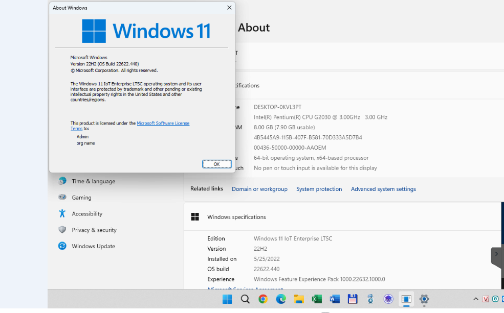Screen dimensions: 504x313
Task: Click the About page heading
Action: click(254, 28)
